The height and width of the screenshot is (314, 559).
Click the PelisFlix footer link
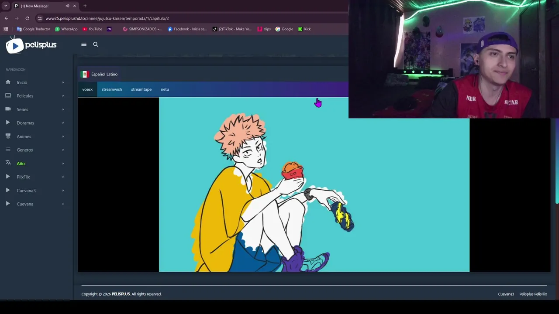click(541, 294)
